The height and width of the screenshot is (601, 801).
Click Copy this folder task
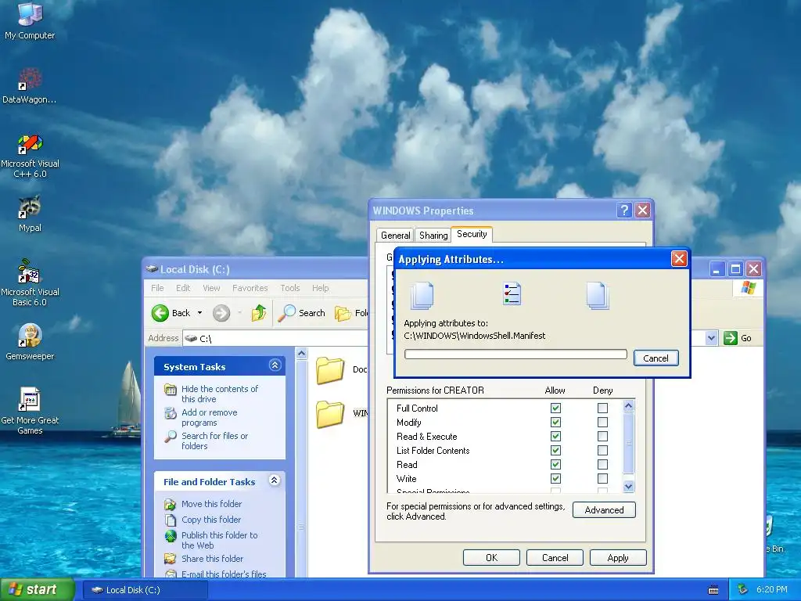point(211,520)
